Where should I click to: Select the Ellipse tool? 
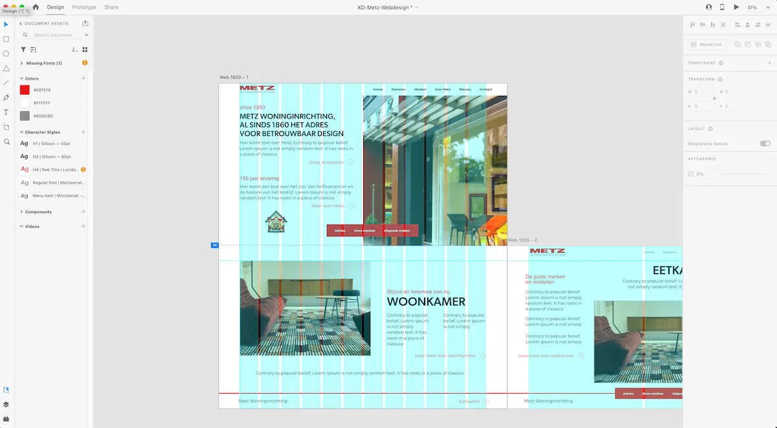coord(6,54)
